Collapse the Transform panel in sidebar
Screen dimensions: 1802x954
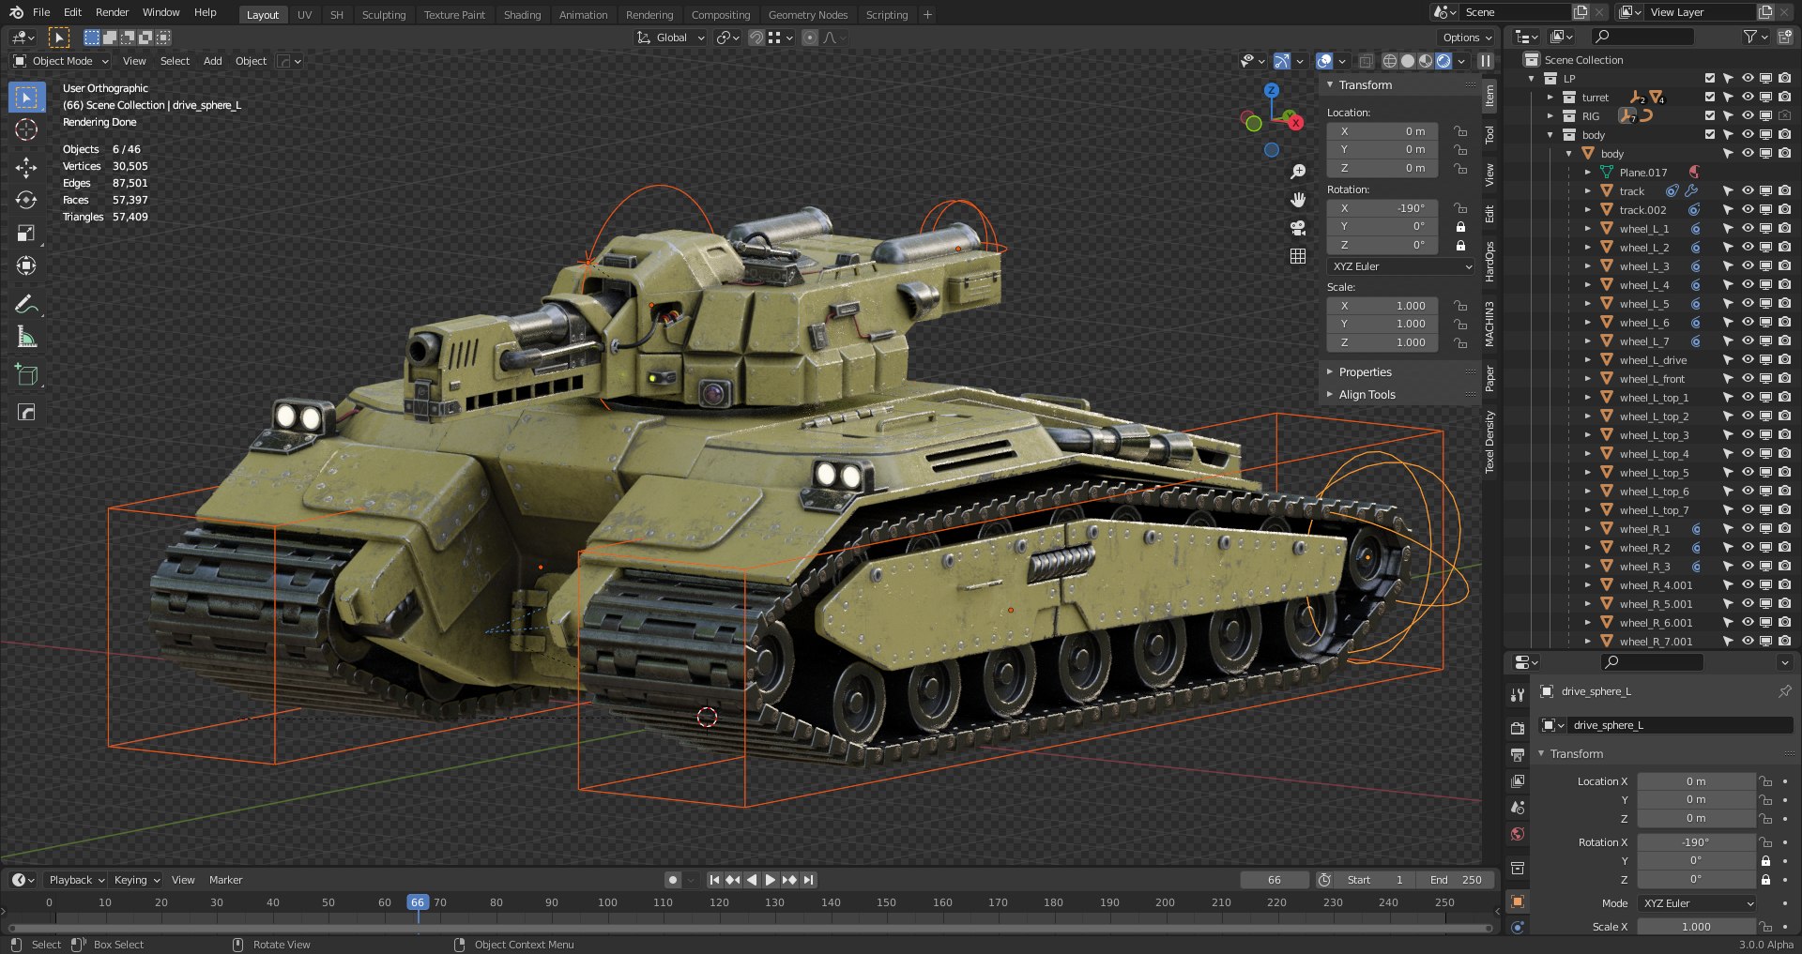point(1365,85)
